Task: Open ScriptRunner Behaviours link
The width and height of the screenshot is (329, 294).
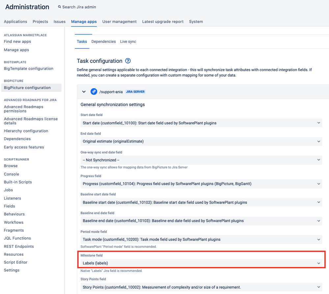Action: tap(14, 214)
